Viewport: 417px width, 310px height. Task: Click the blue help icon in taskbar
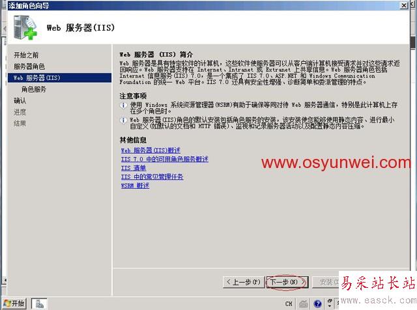tap(317, 303)
